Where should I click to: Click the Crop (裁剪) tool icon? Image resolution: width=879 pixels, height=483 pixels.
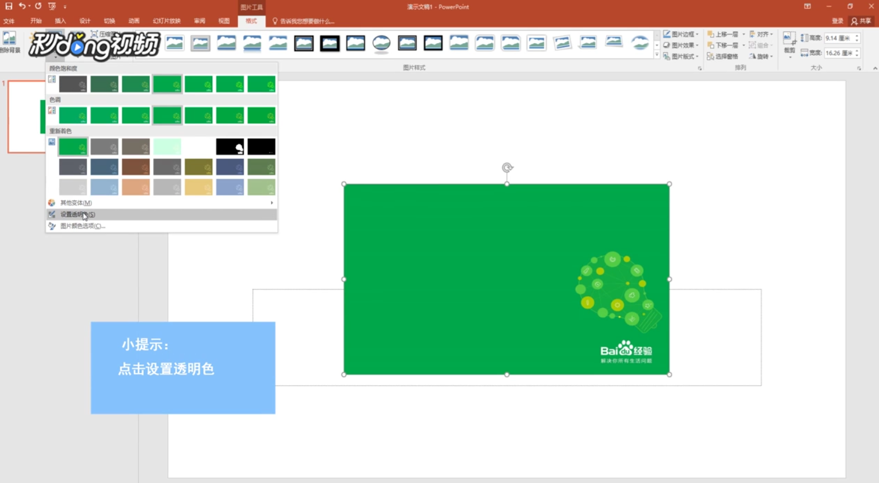pyautogui.click(x=789, y=39)
